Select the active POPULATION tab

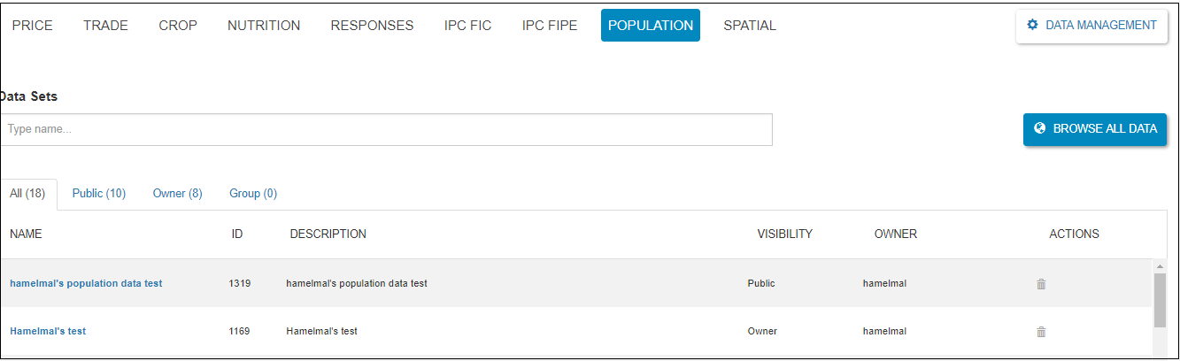[x=651, y=26]
